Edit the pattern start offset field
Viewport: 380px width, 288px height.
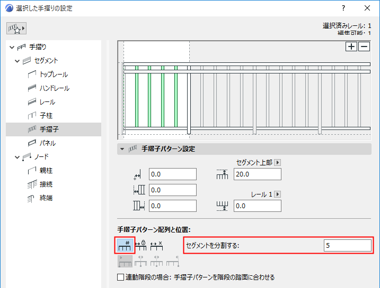coord(173,190)
